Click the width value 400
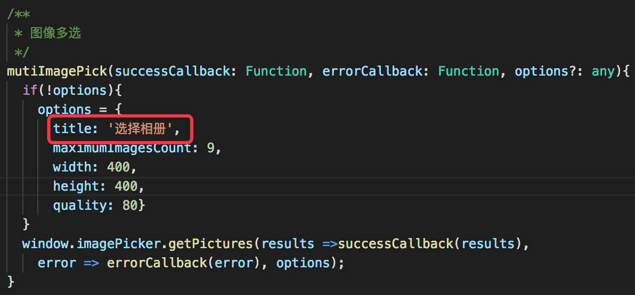This screenshot has height=295, width=635. (x=118, y=167)
